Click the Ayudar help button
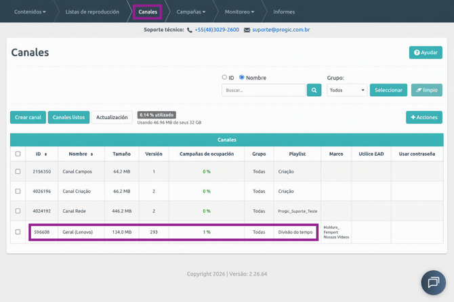454x302 pixels. point(426,53)
